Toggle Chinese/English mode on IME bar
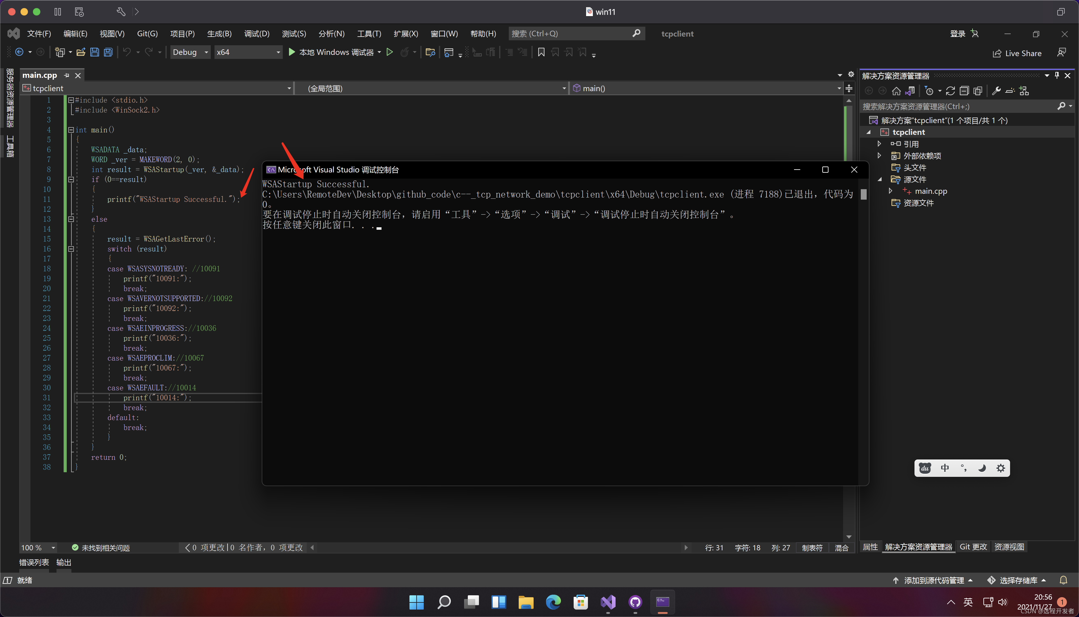 point(945,468)
